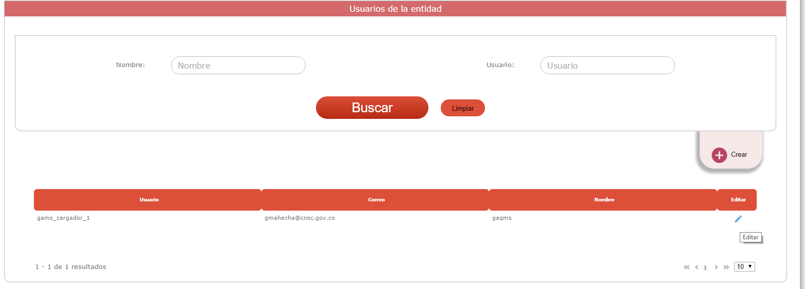The height and width of the screenshot is (289, 805).
Task: Click the Usuarios de la entidad title bar
Action: click(x=395, y=9)
